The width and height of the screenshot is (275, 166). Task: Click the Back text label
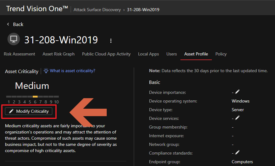(18, 24)
